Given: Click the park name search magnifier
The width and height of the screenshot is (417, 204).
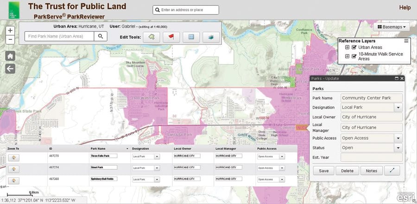Looking at the screenshot, I should [101, 36].
